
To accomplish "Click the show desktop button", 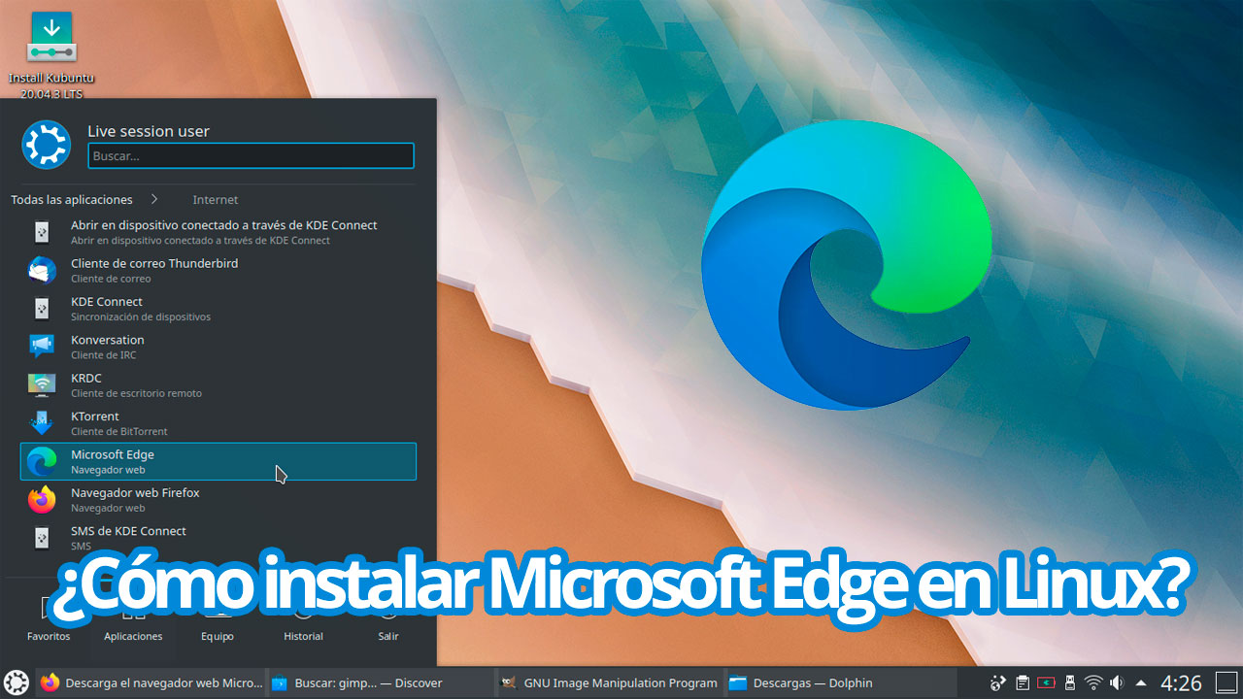I will coord(1226,682).
